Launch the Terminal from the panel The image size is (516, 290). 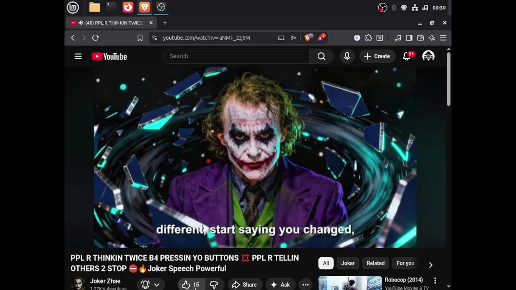(111, 7)
